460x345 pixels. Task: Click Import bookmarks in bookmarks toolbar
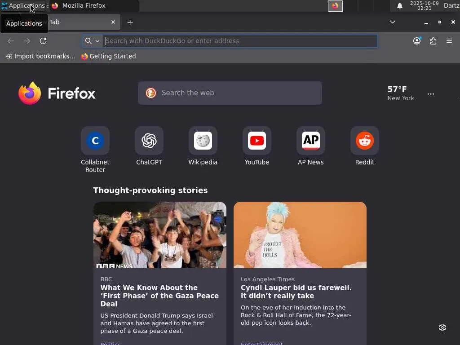click(x=40, y=56)
